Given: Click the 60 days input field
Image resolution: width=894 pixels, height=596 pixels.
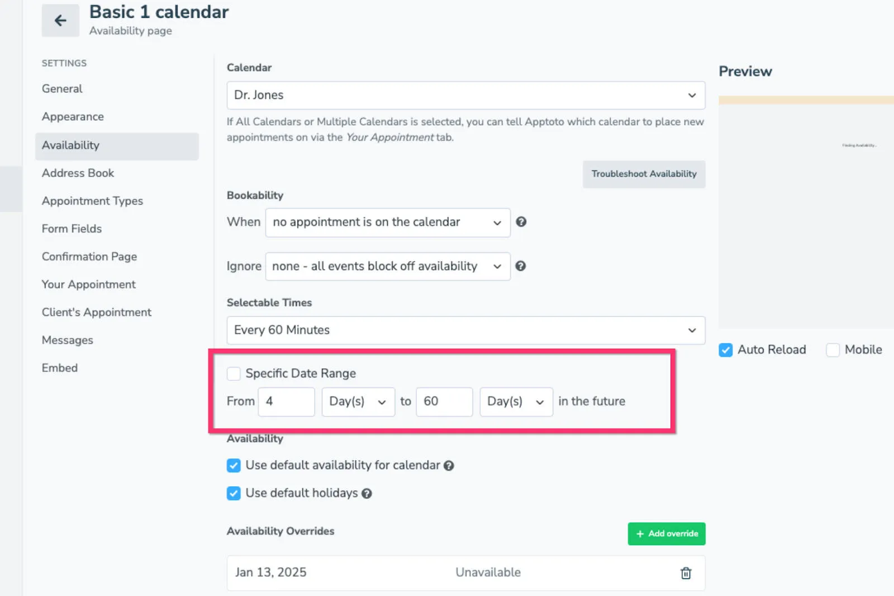Looking at the screenshot, I should point(444,401).
